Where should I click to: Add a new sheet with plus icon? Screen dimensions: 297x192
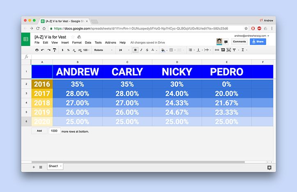[x=34, y=167]
